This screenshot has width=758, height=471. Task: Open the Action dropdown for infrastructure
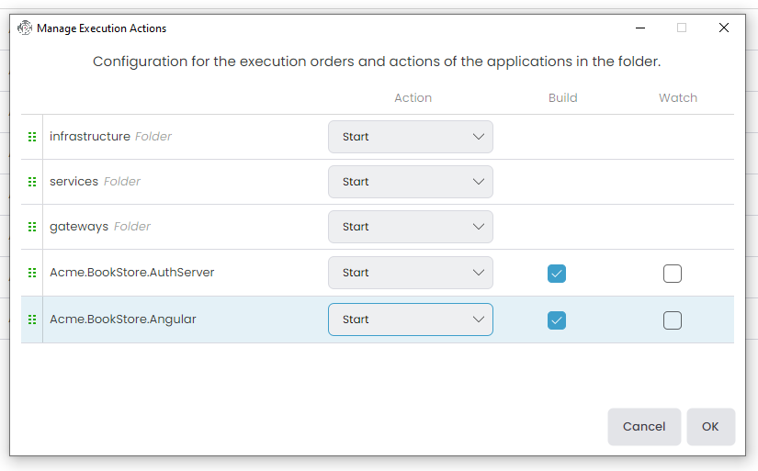tap(410, 137)
